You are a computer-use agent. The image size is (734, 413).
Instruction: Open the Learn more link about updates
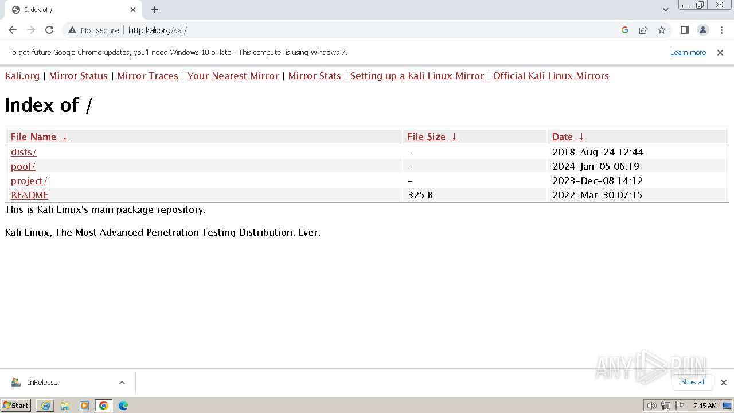click(688, 53)
